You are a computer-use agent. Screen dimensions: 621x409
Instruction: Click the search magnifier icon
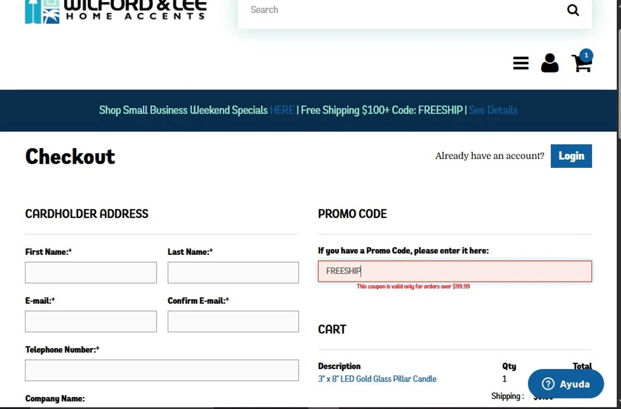[x=573, y=10]
